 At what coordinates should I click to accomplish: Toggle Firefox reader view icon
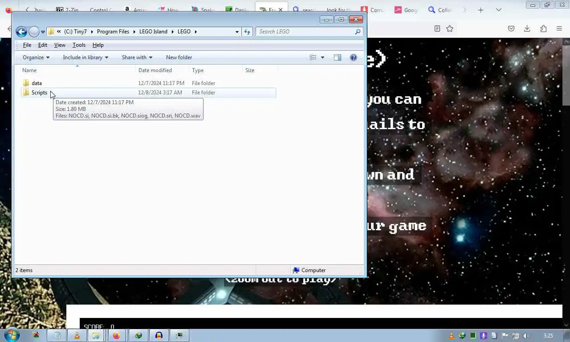point(437,28)
